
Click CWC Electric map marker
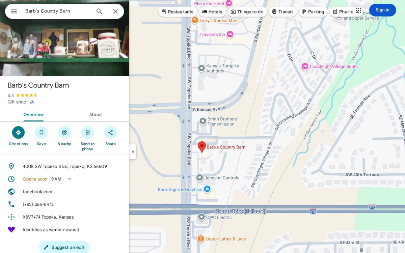[201, 217]
